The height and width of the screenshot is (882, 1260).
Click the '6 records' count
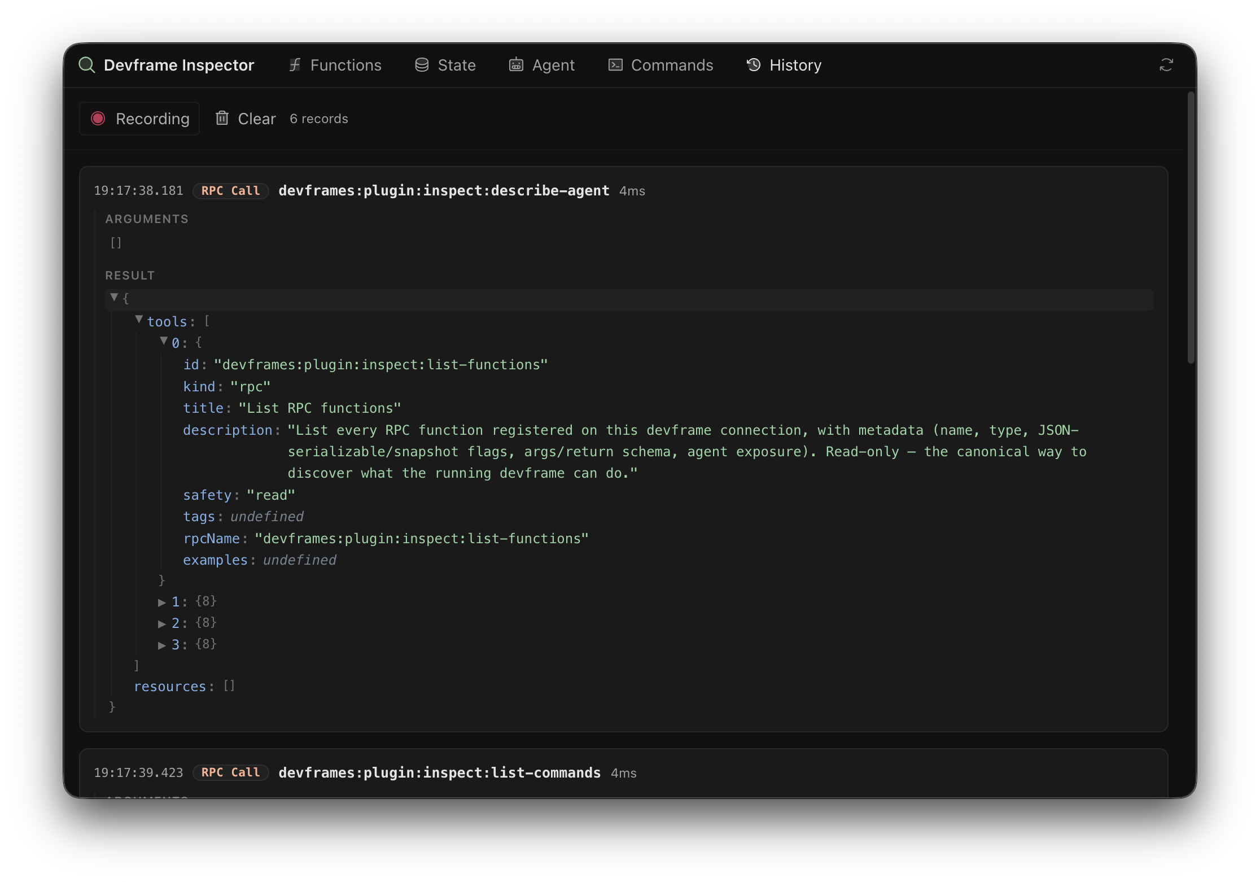(319, 119)
